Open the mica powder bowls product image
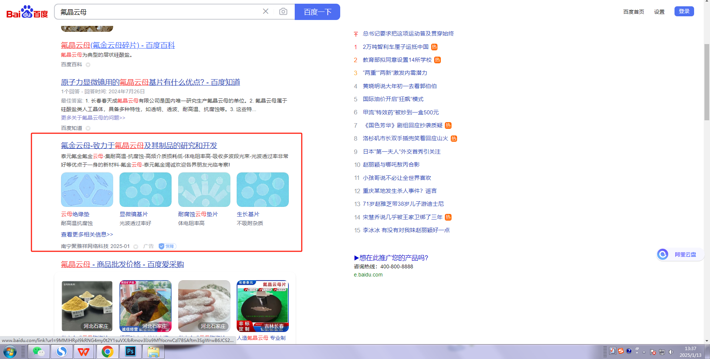710x359 pixels. click(87, 306)
